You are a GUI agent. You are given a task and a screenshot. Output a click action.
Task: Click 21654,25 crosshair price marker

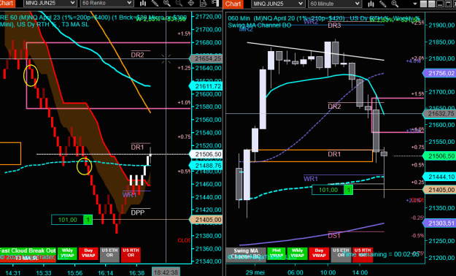[206, 58]
